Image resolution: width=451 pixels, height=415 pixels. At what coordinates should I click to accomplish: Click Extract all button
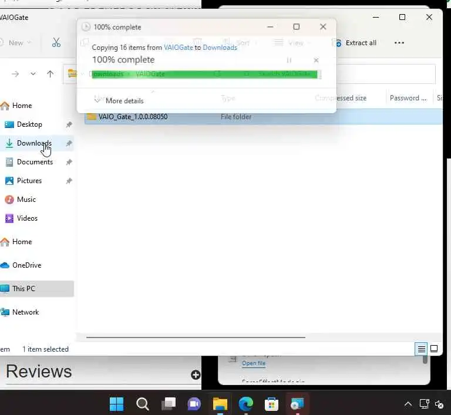(x=356, y=43)
